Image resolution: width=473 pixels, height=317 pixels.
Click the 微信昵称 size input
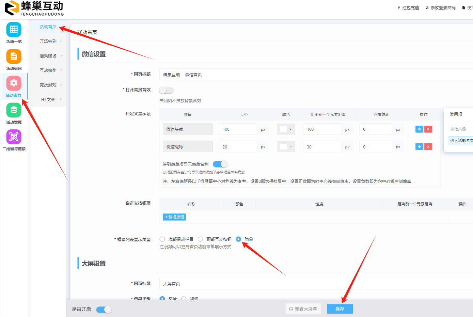click(238, 147)
